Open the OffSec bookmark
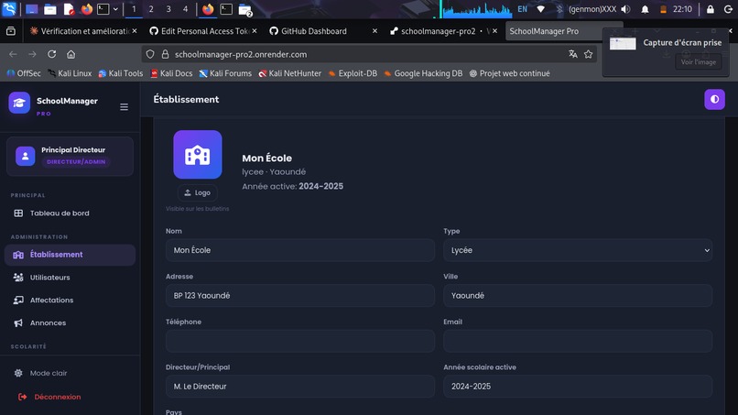The height and width of the screenshot is (415, 738). pos(24,73)
